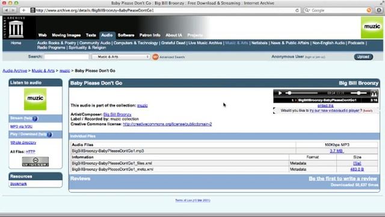The image size is (385, 217).
Task: Open News & Public Affairs category
Action: (x=290, y=43)
